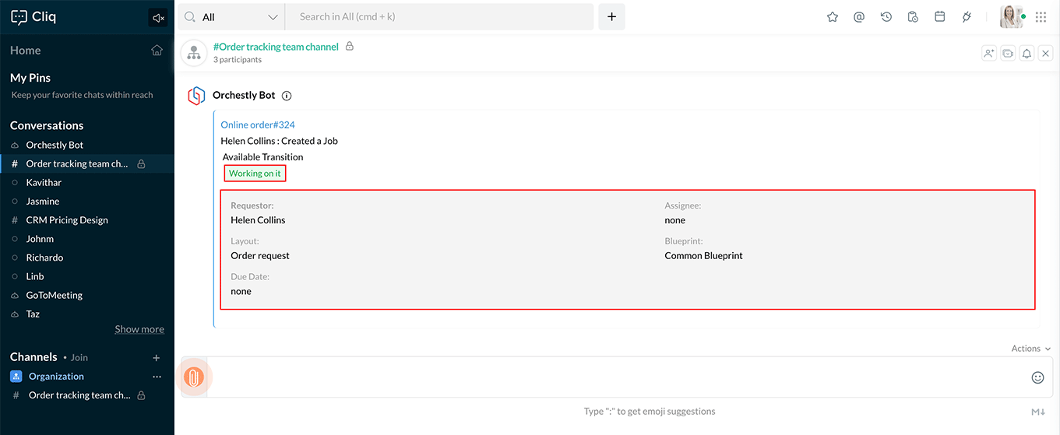Go to Home section
1060x435 pixels.
(x=26, y=51)
